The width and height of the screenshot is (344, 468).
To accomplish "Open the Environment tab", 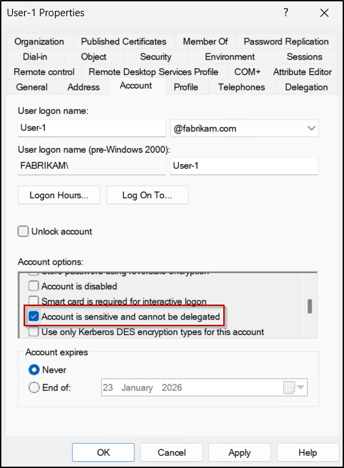I will [x=229, y=57].
